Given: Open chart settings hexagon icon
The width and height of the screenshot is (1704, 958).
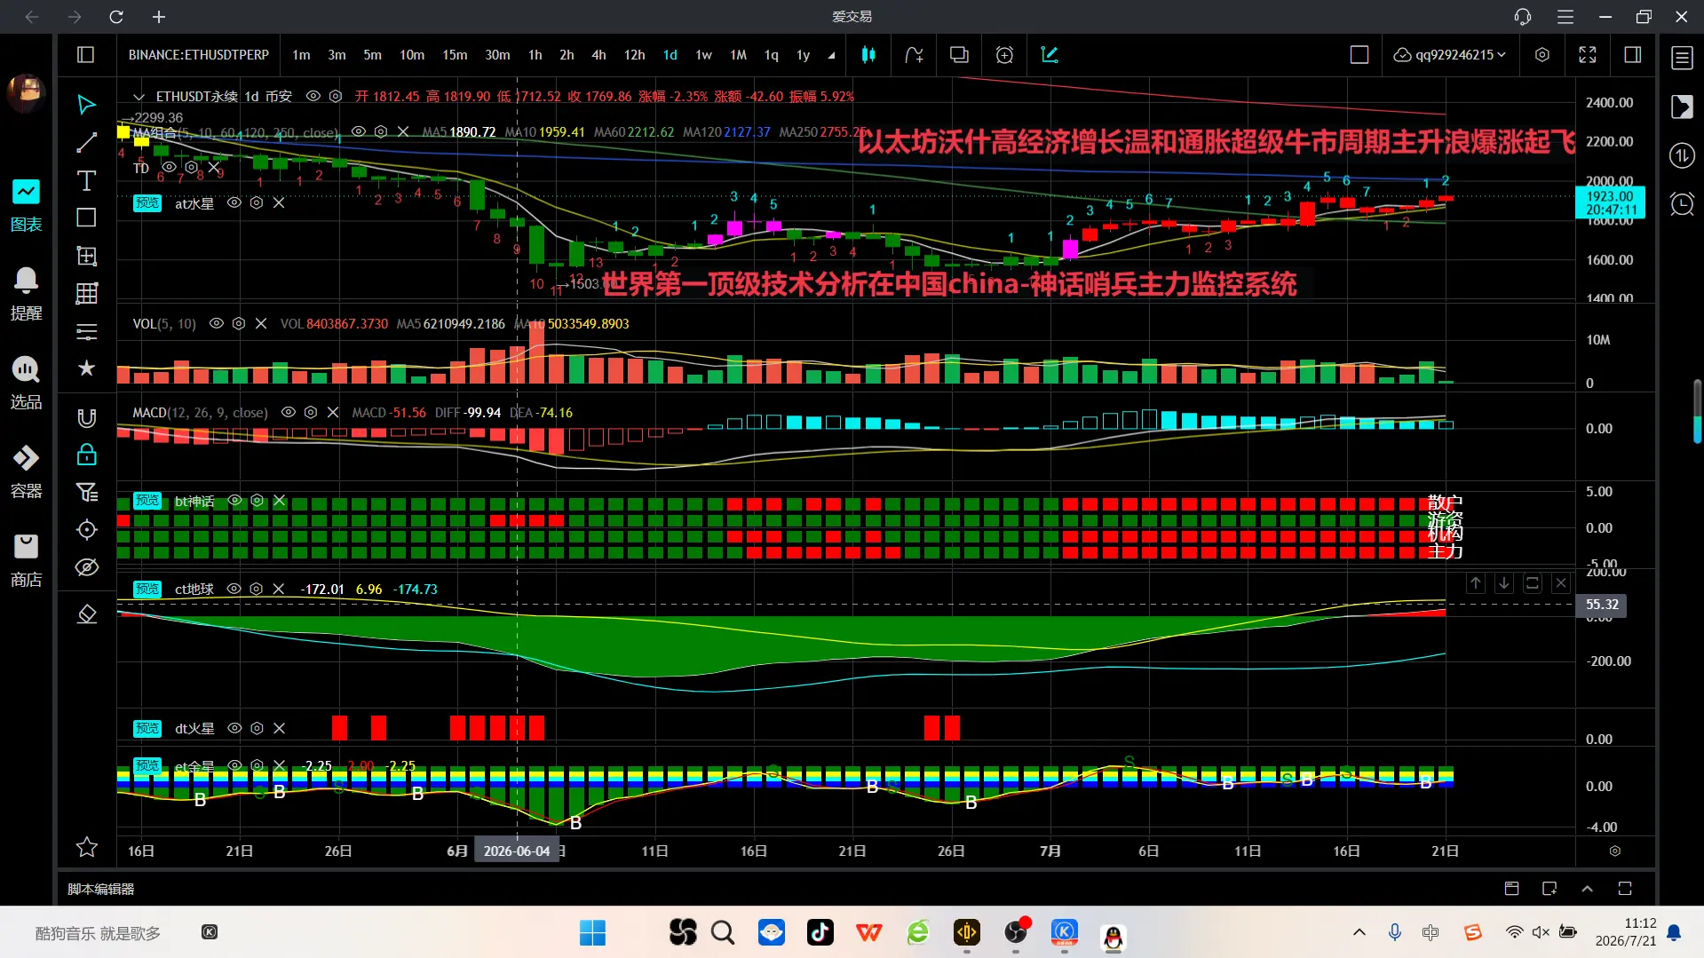Looking at the screenshot, I should click(1542, 55).
